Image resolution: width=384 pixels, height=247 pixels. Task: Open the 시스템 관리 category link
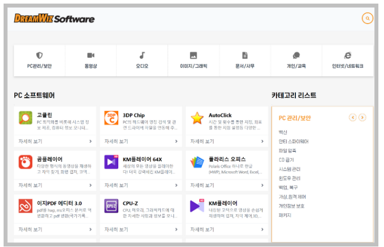coord(289,169)
